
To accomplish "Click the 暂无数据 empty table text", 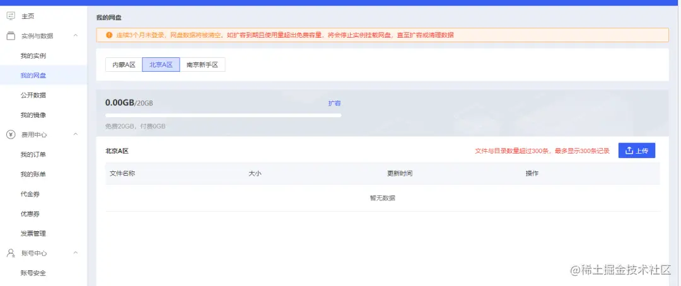I will 383,198.
